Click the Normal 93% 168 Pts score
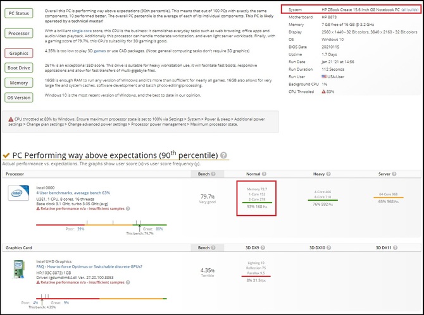424x315 pixels. 257,206
